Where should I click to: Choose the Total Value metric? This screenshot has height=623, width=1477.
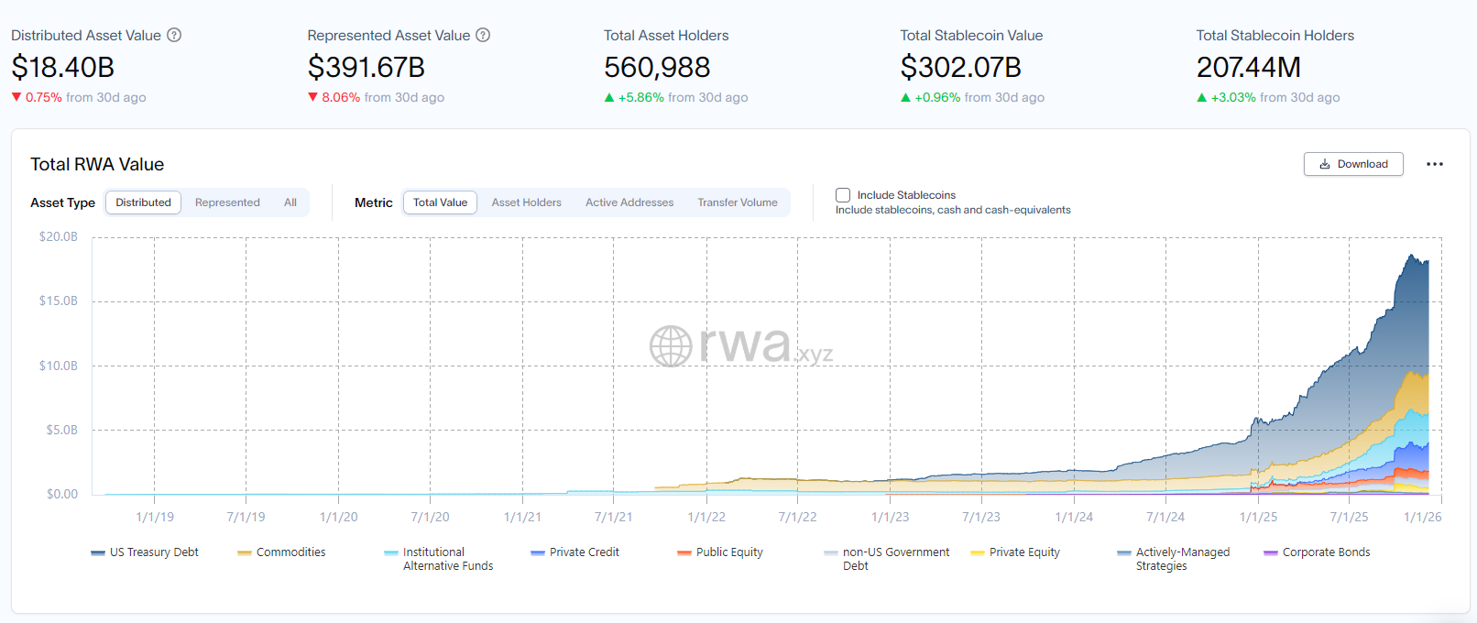[440, 202]
